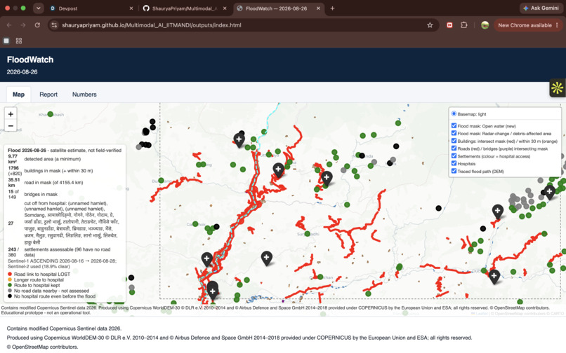Open Chrome three-dot menu beside update notice
Viewport: 566px width, 353px height.
tap(557, 25)
